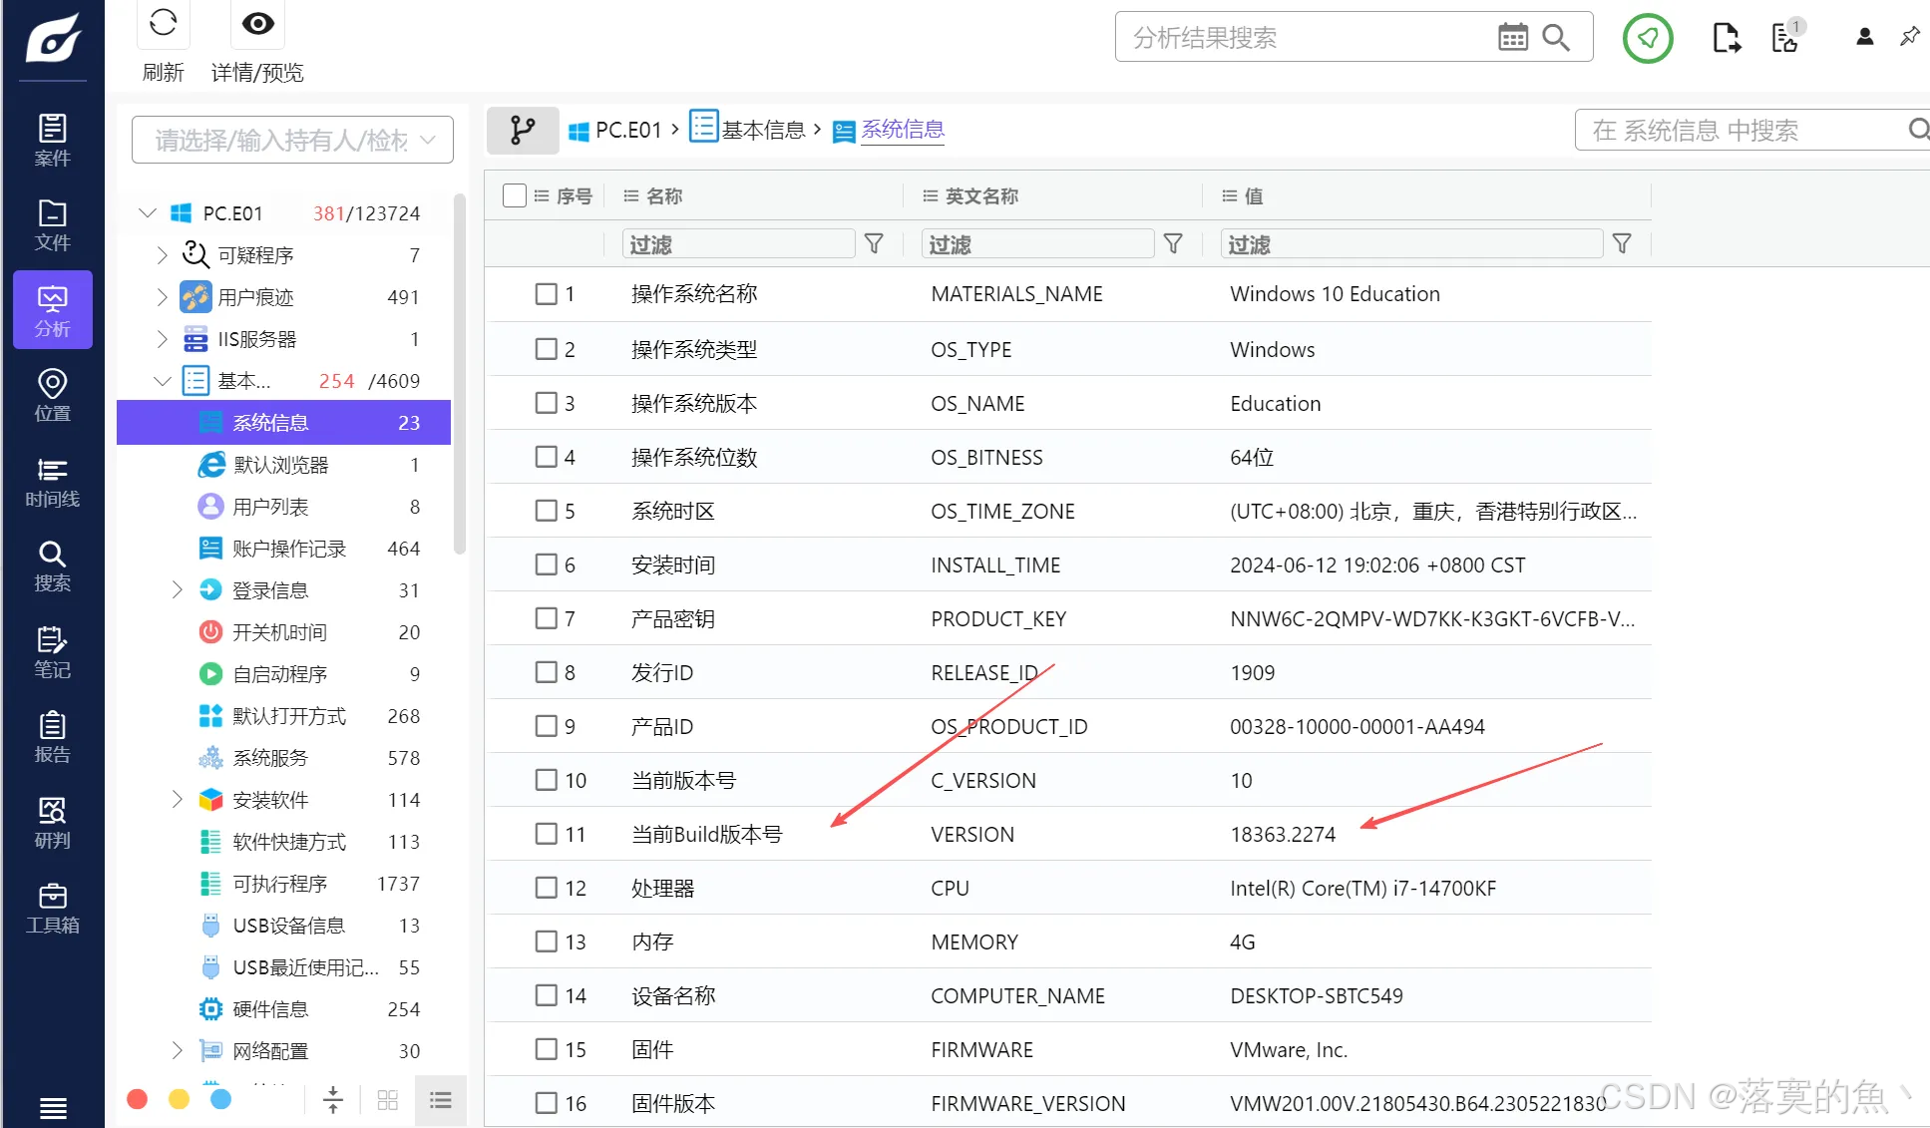Click the 名称 column filter input

tap(739, 244)
